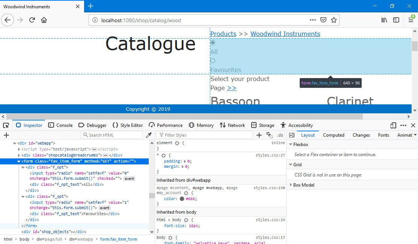Click the address bar URL

point(141,20)
